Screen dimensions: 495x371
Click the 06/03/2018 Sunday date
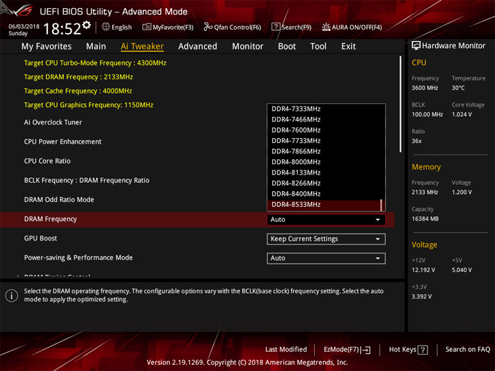click(23, 30)
